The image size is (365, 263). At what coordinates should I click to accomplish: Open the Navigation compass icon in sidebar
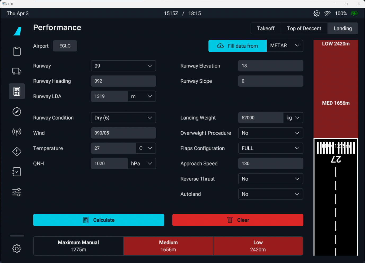click(17, 112)
